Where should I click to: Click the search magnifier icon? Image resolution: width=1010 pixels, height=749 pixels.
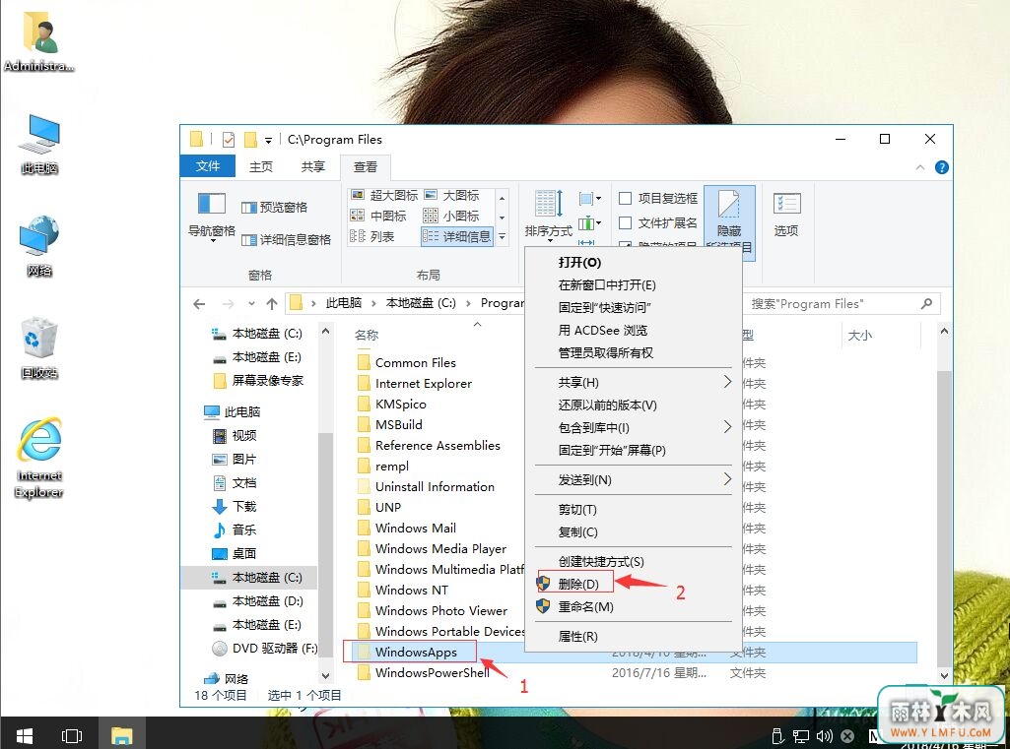(926, 303)
